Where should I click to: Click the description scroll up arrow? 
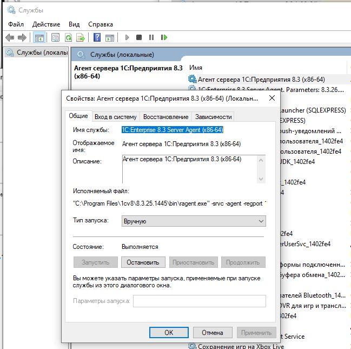click(261, 160)
